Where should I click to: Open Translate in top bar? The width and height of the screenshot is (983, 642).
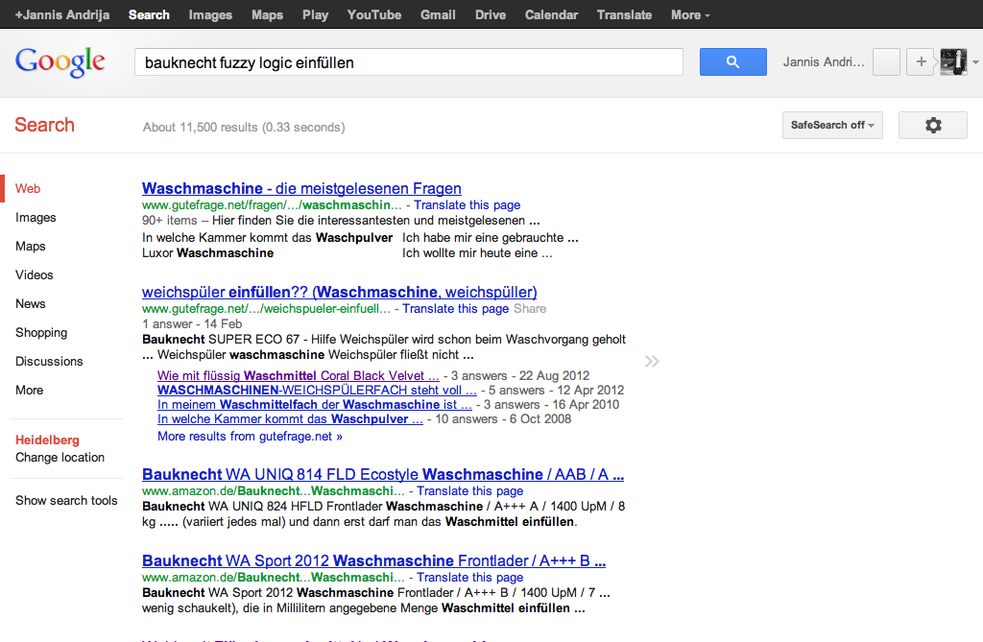point(624,15)
